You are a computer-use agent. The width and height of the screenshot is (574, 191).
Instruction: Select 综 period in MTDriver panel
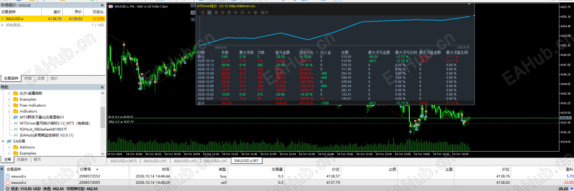[203, 12]
